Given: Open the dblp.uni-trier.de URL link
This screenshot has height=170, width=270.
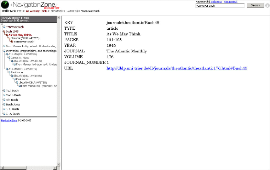Looking at the screenshot, I should pyautogui.click(x=177, y=68).
